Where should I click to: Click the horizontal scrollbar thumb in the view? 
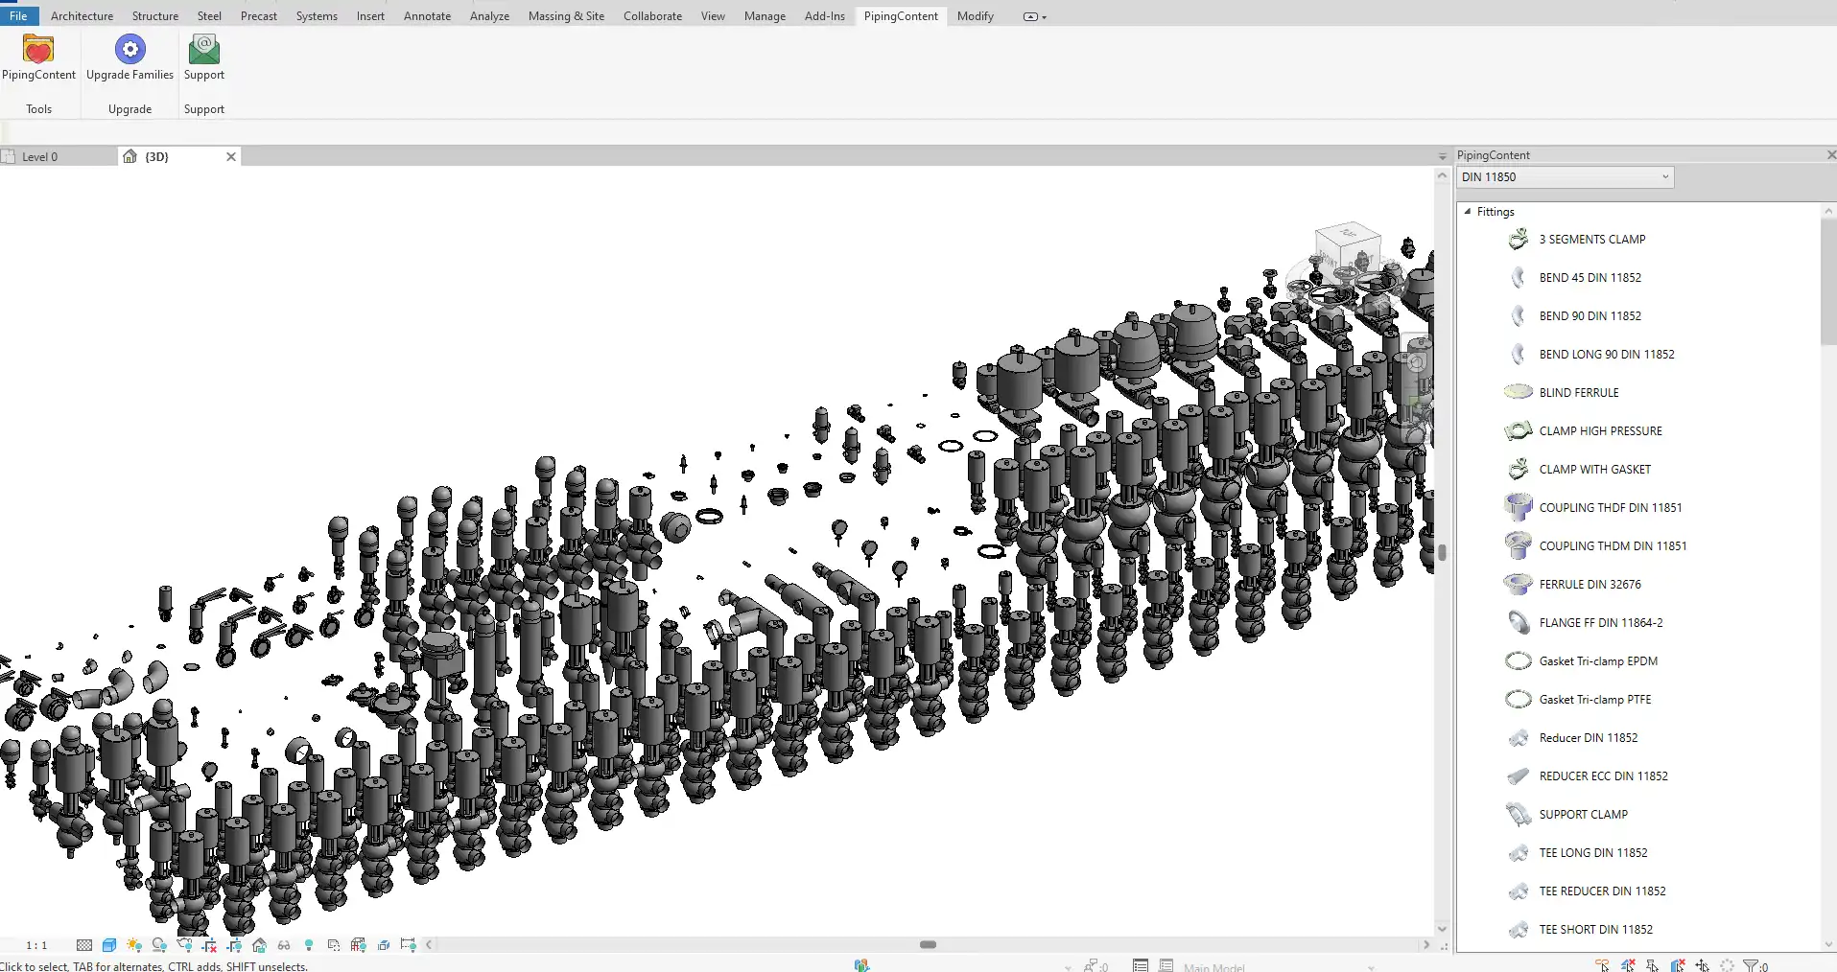(x=928, y=945)
